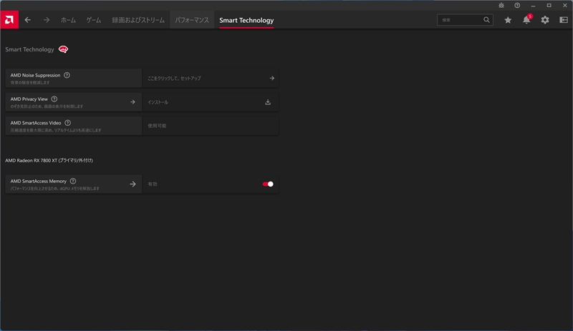Open the ホーム tab
This screenshot has height=331, width=573.
[68, 20]
